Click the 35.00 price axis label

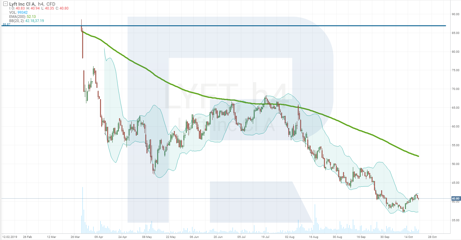pos(456,220)
